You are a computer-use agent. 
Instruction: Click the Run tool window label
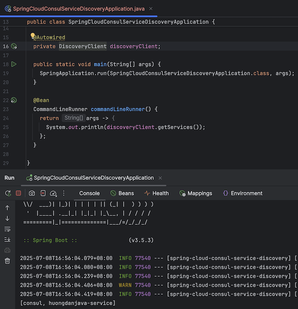[x=9, y=178]
